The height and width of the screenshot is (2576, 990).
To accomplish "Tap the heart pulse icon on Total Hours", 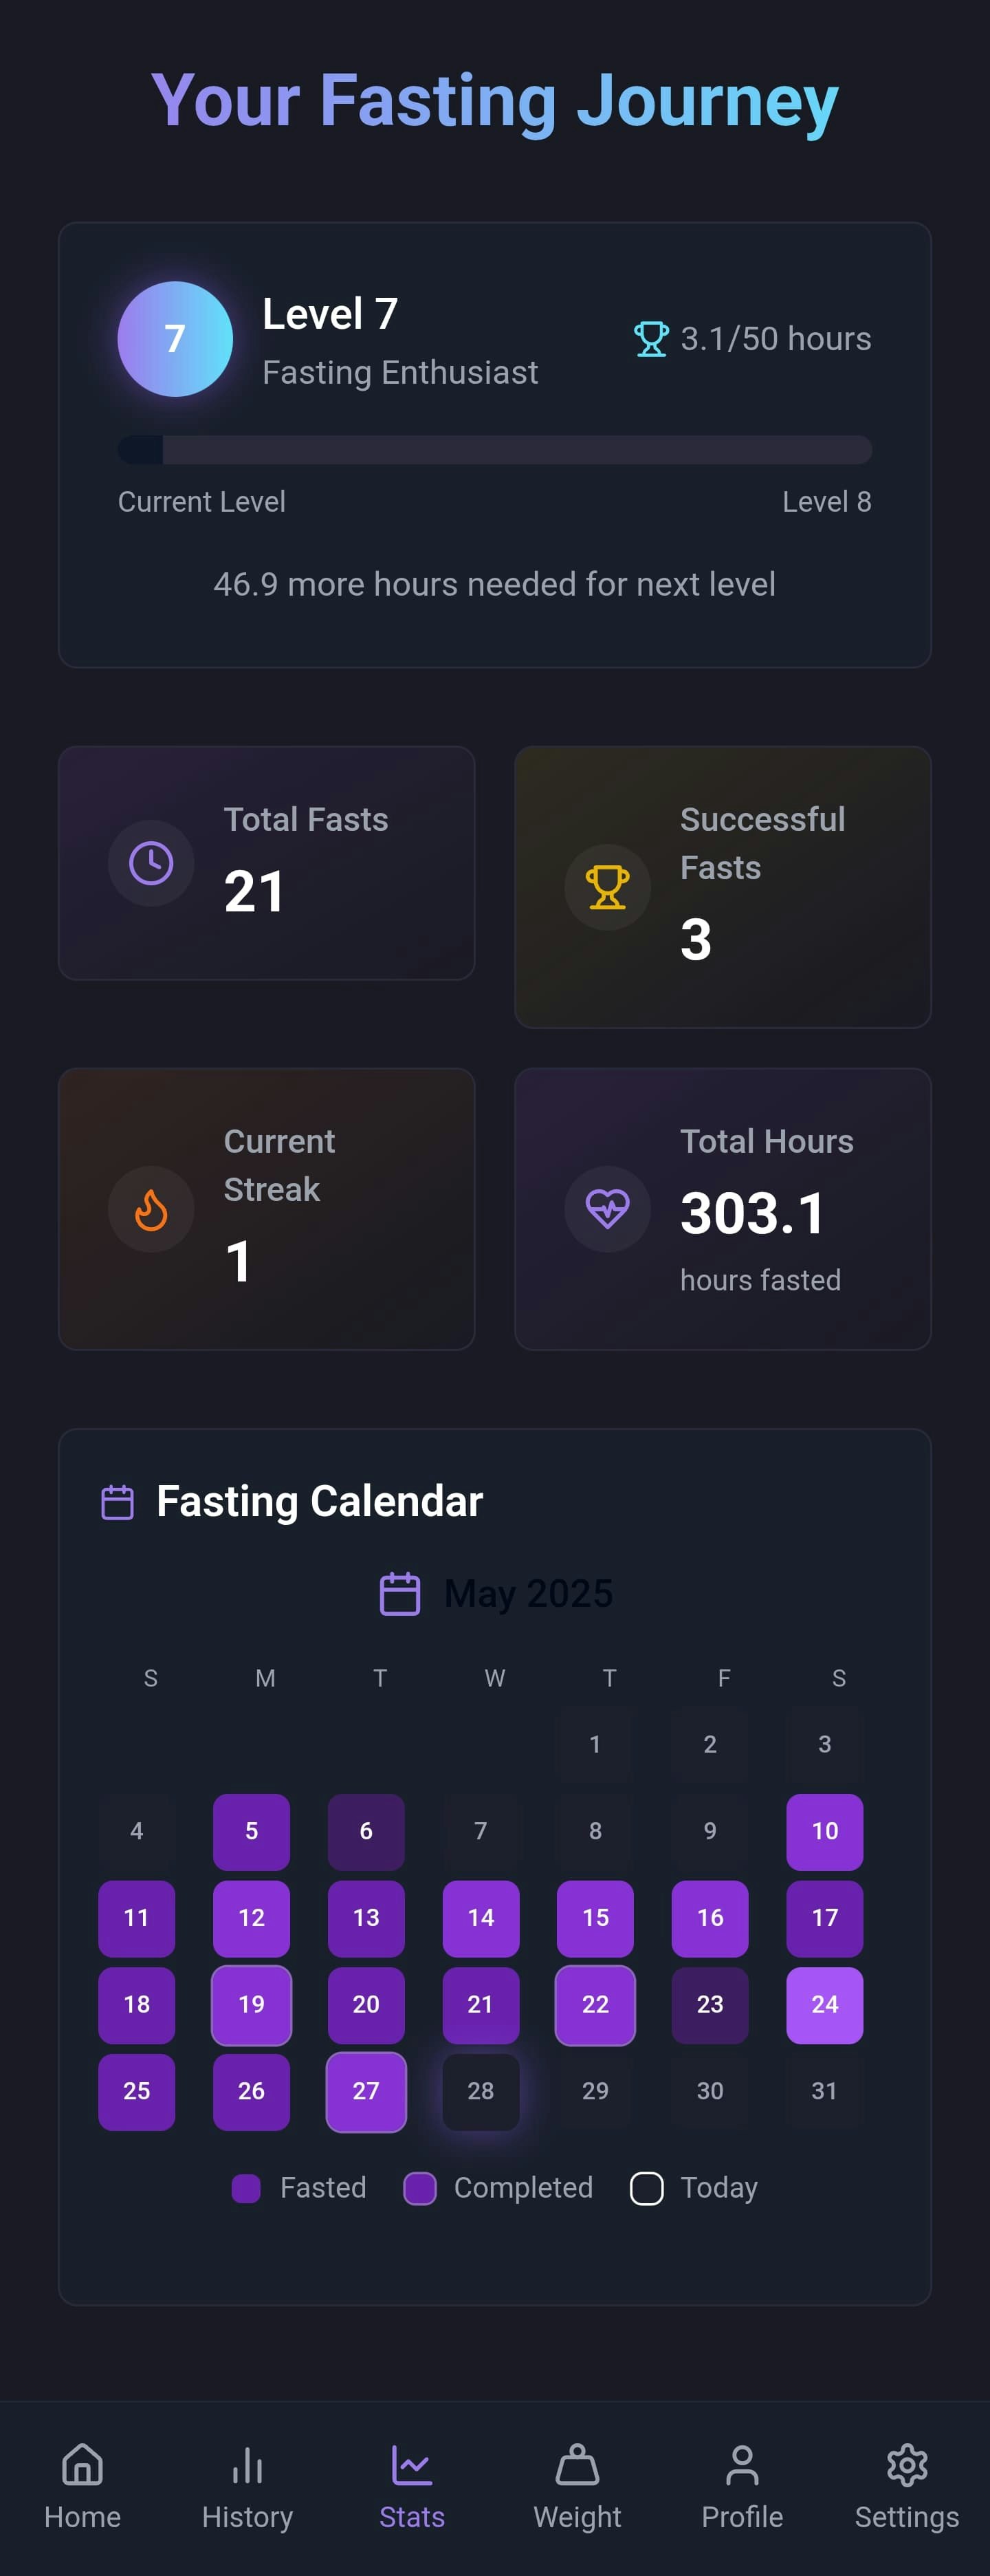I will click(x=607, y=1209).
